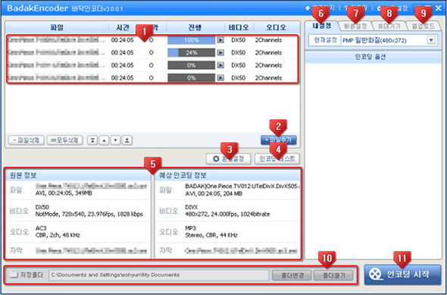
Task: Preview the file with 100% progress
Action: point(220,40)
